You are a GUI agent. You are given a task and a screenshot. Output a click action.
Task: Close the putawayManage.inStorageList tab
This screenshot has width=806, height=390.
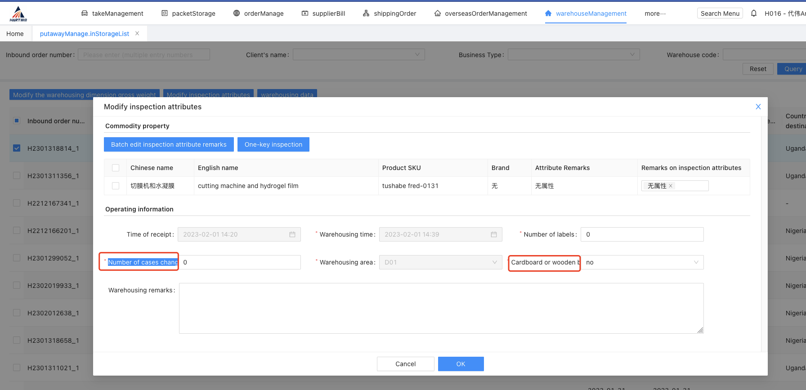pyautogui.click(x=137, y=34)
